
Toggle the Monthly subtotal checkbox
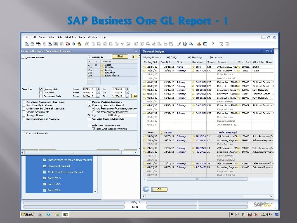tap(189, 57)
